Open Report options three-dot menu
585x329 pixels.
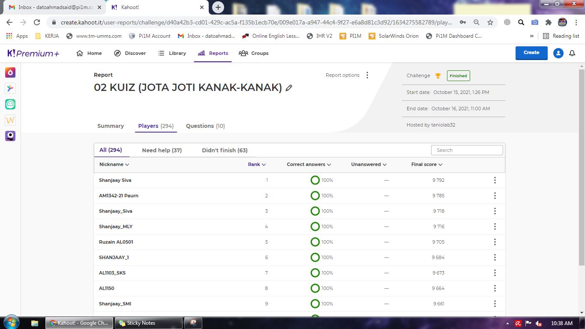[367, 75]
